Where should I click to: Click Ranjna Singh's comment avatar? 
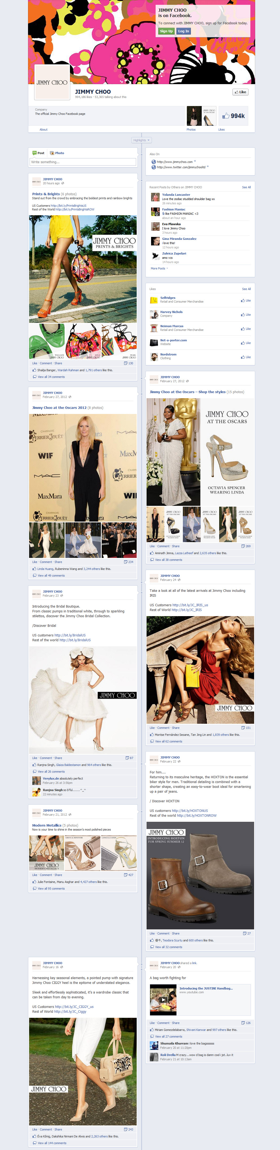(36, 792)
